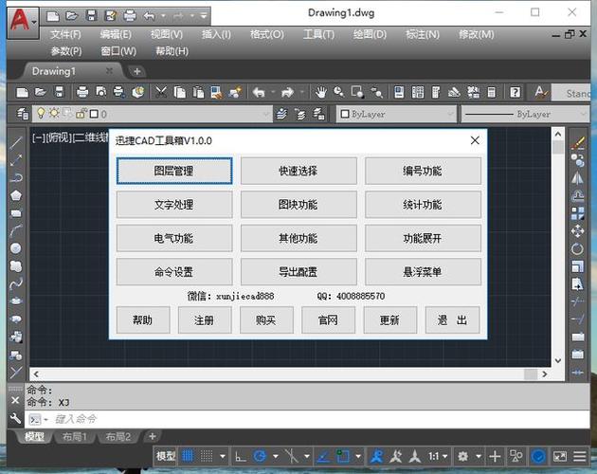Select the Erase tool in modify toolbar

click(578, 143)
